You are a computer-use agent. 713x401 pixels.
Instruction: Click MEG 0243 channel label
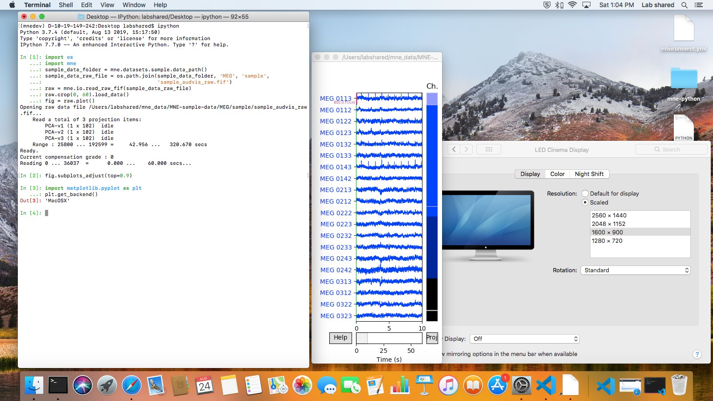pyautogui.click(x=336, y=258)
